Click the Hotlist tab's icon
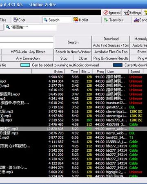The image size is (147, 184). pos(76,20)
